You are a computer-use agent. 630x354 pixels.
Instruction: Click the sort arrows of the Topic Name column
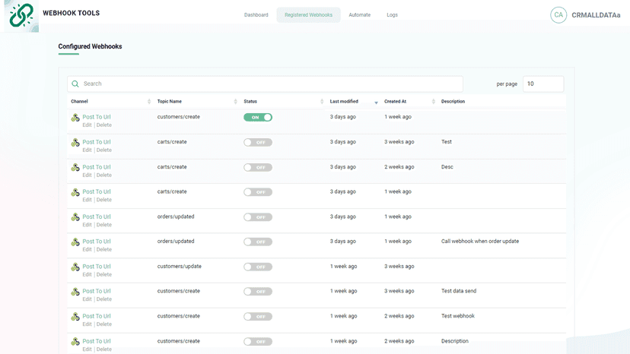[x=235, y=102]
